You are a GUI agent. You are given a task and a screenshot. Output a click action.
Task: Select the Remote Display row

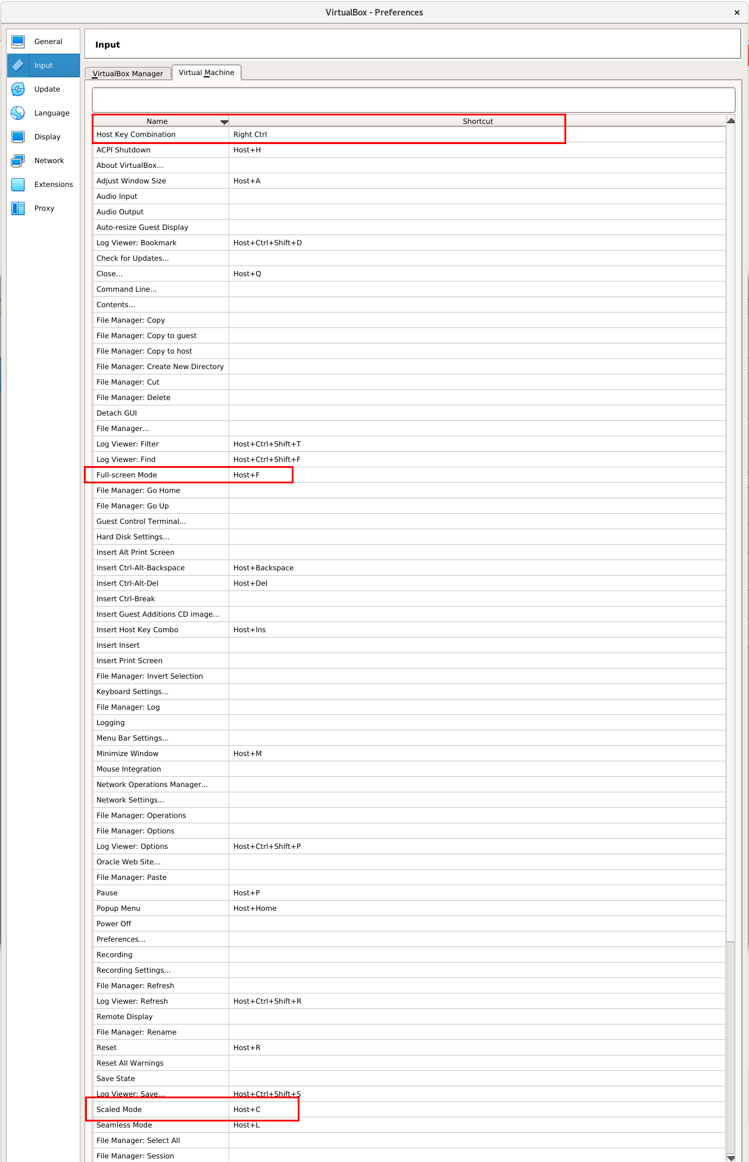pyautogui.click(x=409, y=1017)
